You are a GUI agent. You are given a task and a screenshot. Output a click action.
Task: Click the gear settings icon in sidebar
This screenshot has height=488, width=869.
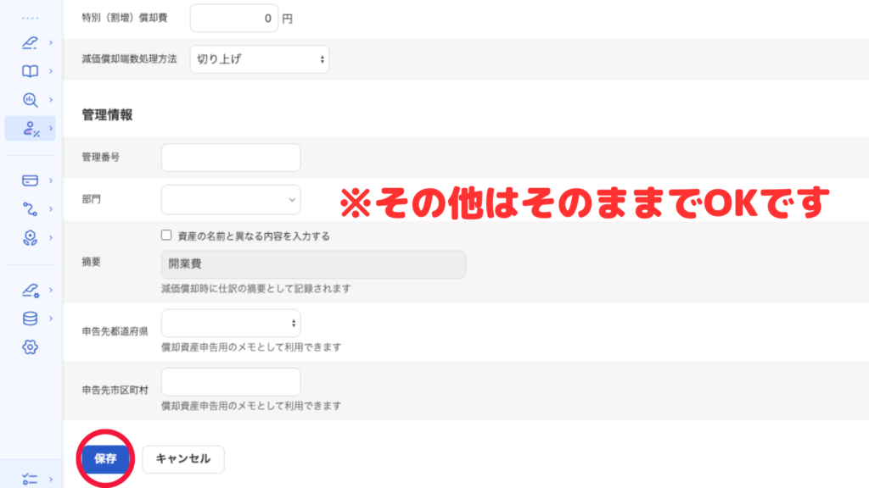30,347
